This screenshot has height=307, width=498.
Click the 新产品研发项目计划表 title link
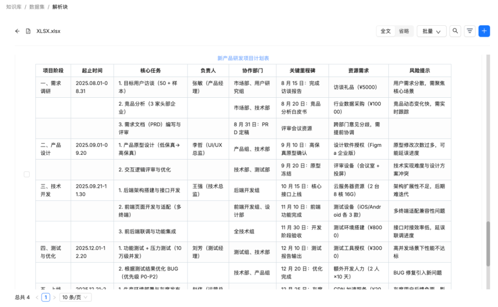point(243,58)
